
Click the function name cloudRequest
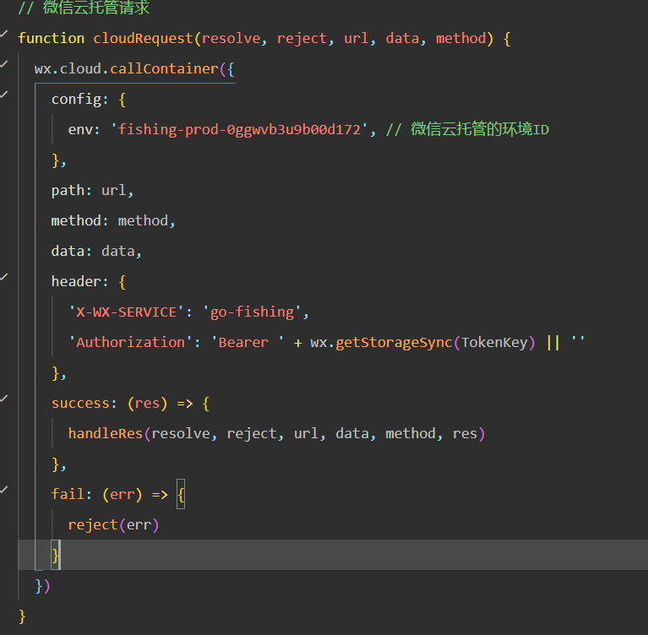pyautogui.click(x=143, y=39)
